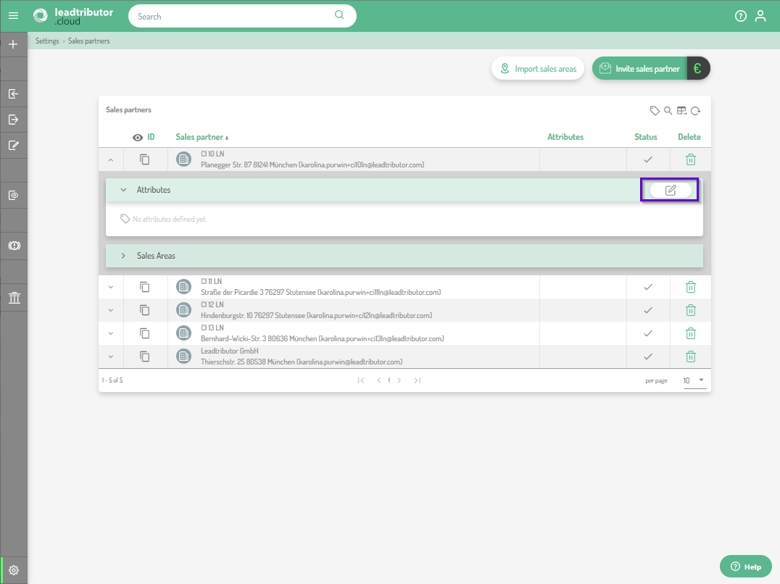Copy the ID of CI 11 LN
Viewport: 780px width, 584px height.
145,287
